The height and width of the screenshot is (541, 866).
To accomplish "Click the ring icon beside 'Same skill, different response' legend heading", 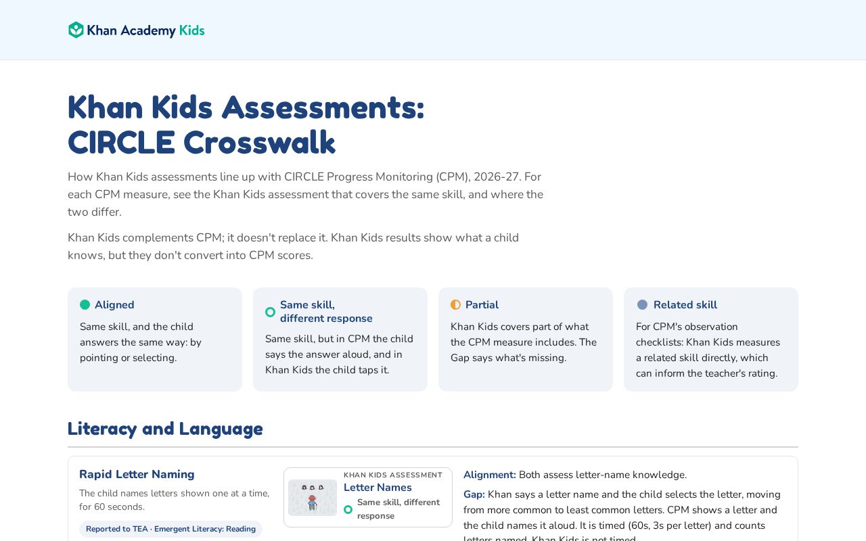I will point(270,312).
